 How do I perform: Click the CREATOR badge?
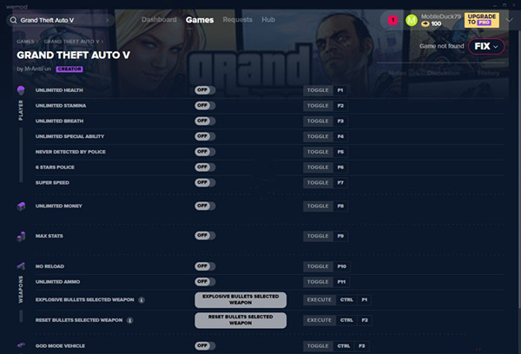tap(69, 69)
